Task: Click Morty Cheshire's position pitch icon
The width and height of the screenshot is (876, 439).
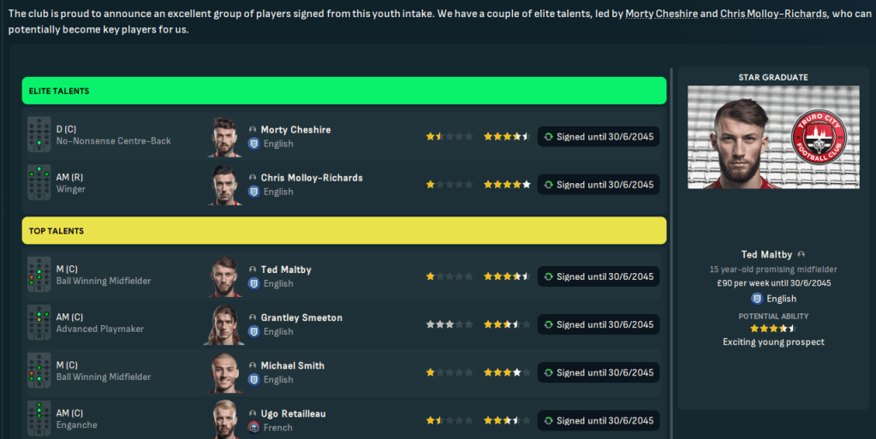Action: tap(39, 135)
